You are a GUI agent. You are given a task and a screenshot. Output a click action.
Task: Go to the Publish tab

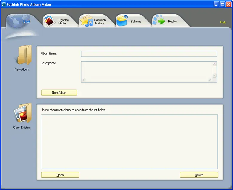(172, 22)
